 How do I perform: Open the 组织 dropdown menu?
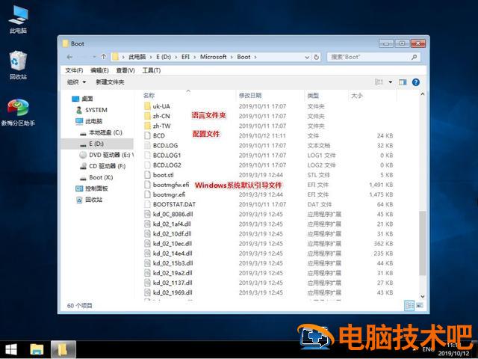coord(75,82)
